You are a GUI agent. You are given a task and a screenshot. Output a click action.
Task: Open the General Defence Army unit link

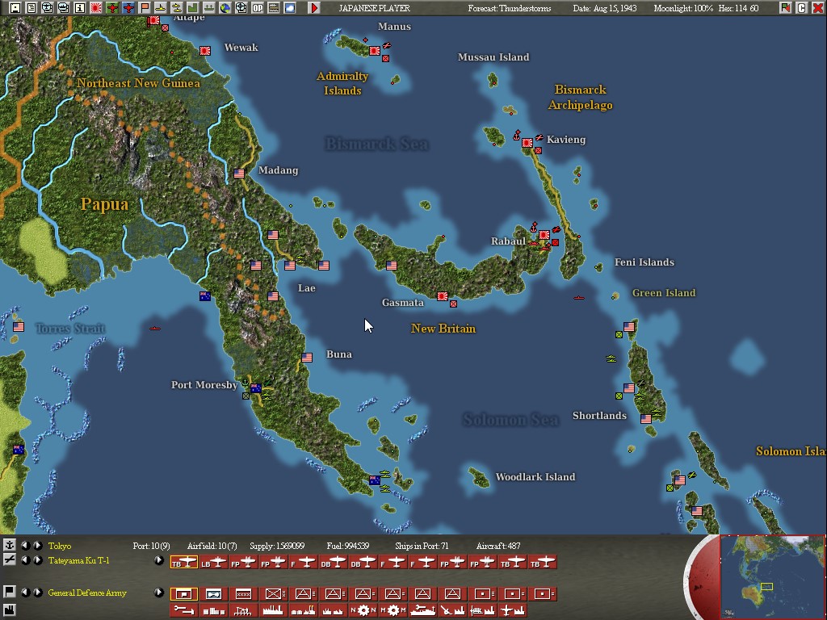click(x=87, y=593)
